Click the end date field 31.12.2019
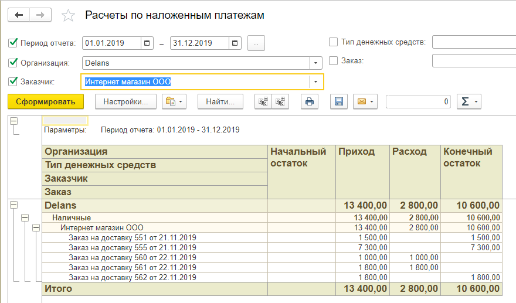The height and width of the screenshot is (303, 516). [x=200, y=43]
